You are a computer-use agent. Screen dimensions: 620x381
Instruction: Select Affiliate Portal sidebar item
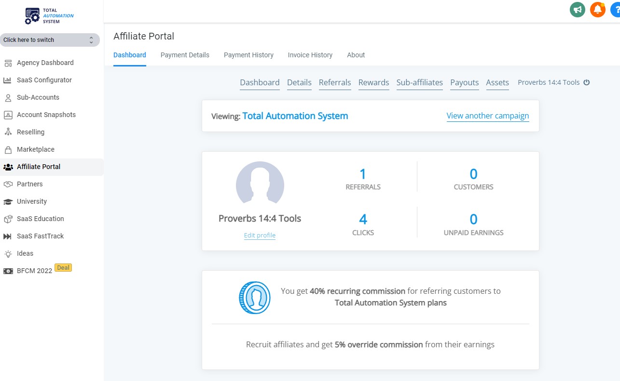(51, 167)
